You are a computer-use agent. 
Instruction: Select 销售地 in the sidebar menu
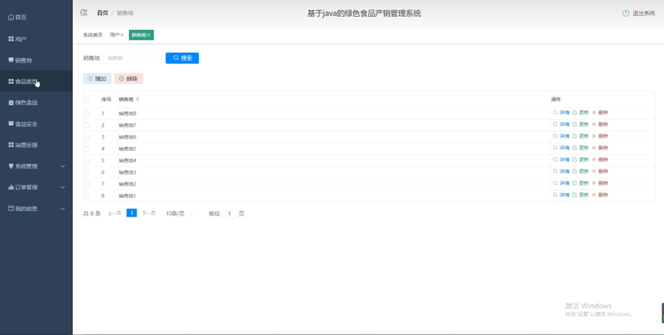pos(36,60)
